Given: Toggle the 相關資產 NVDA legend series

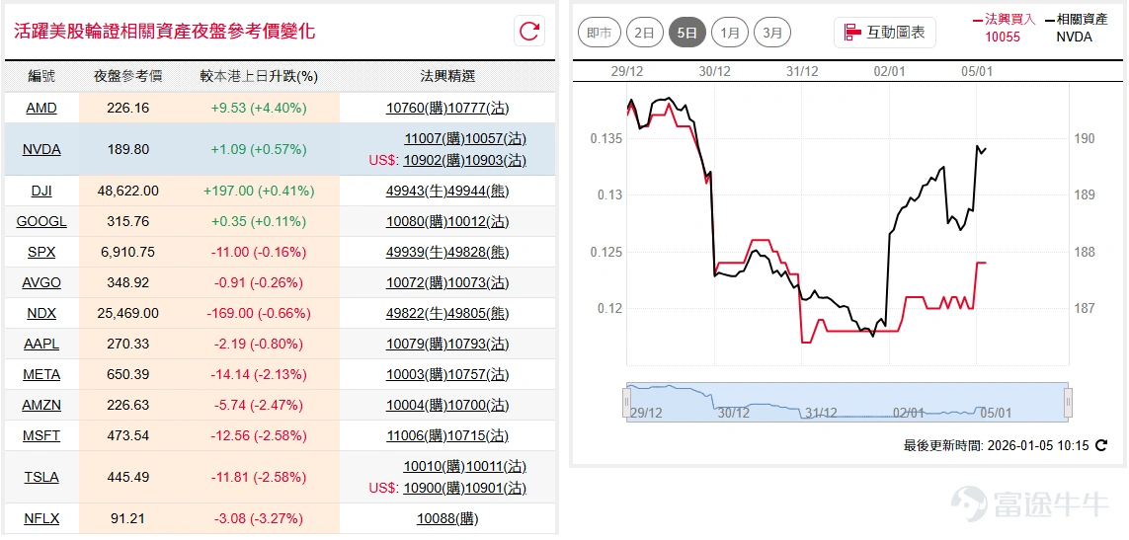Looking at the screenshot, I should pyautogui.click(x=1075, y=28).
